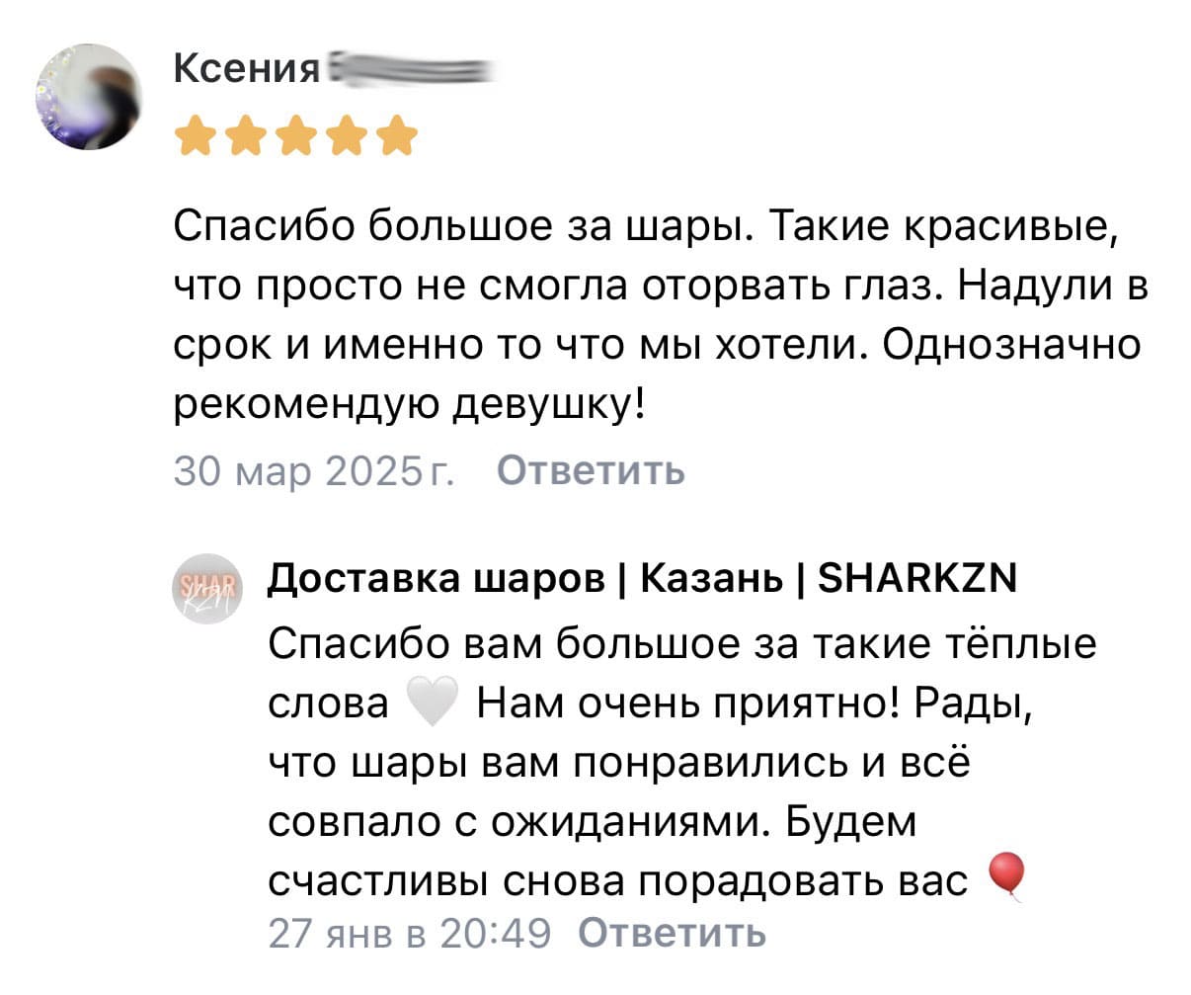
Task: Select the first rating star
Action: point(197,137)
